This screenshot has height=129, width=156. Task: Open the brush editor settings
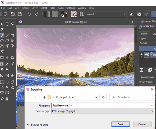[74, 14]
